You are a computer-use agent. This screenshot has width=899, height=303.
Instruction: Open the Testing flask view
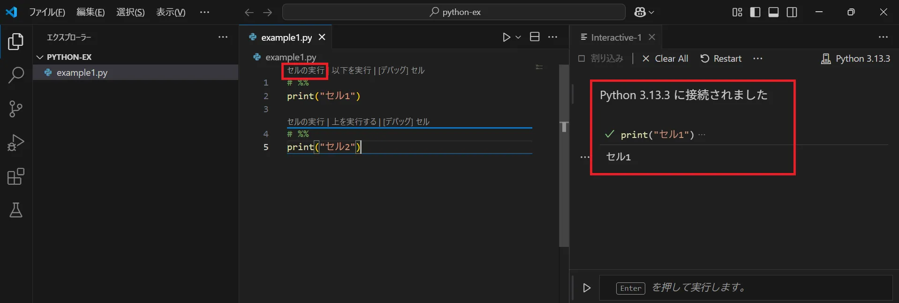coord(16,210)
